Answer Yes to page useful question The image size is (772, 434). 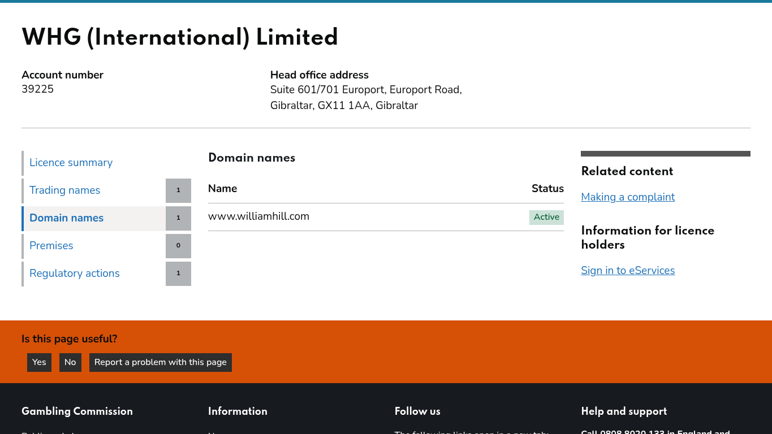point(39,362)
